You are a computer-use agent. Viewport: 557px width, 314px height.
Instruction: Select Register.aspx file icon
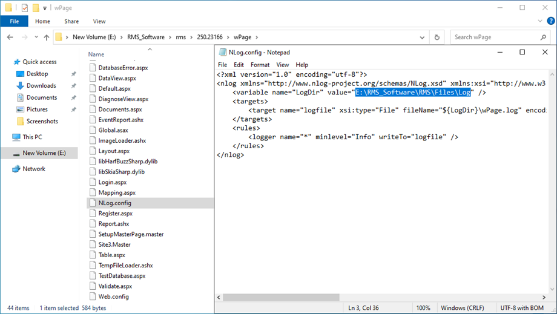coord(93,213)
